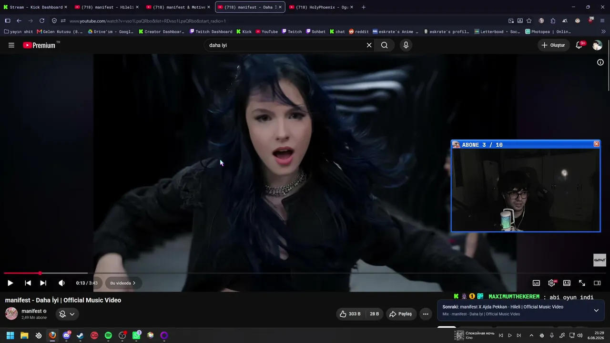Run search with the magnifier button
This screenshot has width=610, height=343.
pos(385,45)
